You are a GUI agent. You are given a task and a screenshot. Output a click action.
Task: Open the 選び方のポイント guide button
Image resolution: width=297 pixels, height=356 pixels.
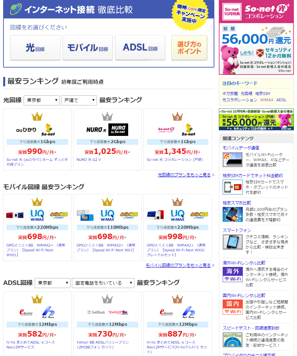[189, 48]
